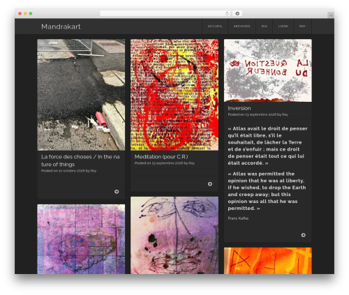
Task: Click the English Atlas quote paragraph
Action: (x=267, y=191)
